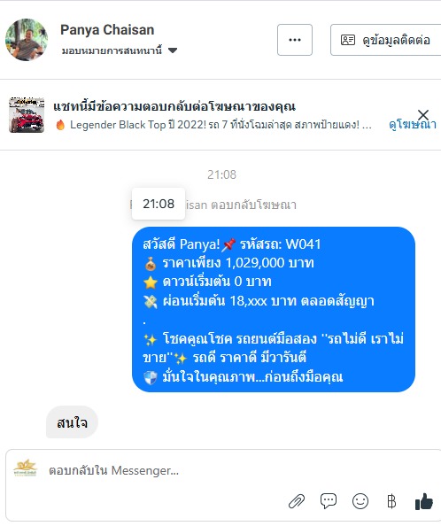This screenshot has height=526, width=441.
Task: Click the paperclip attach file icon
Action: (x=297, y=501)
